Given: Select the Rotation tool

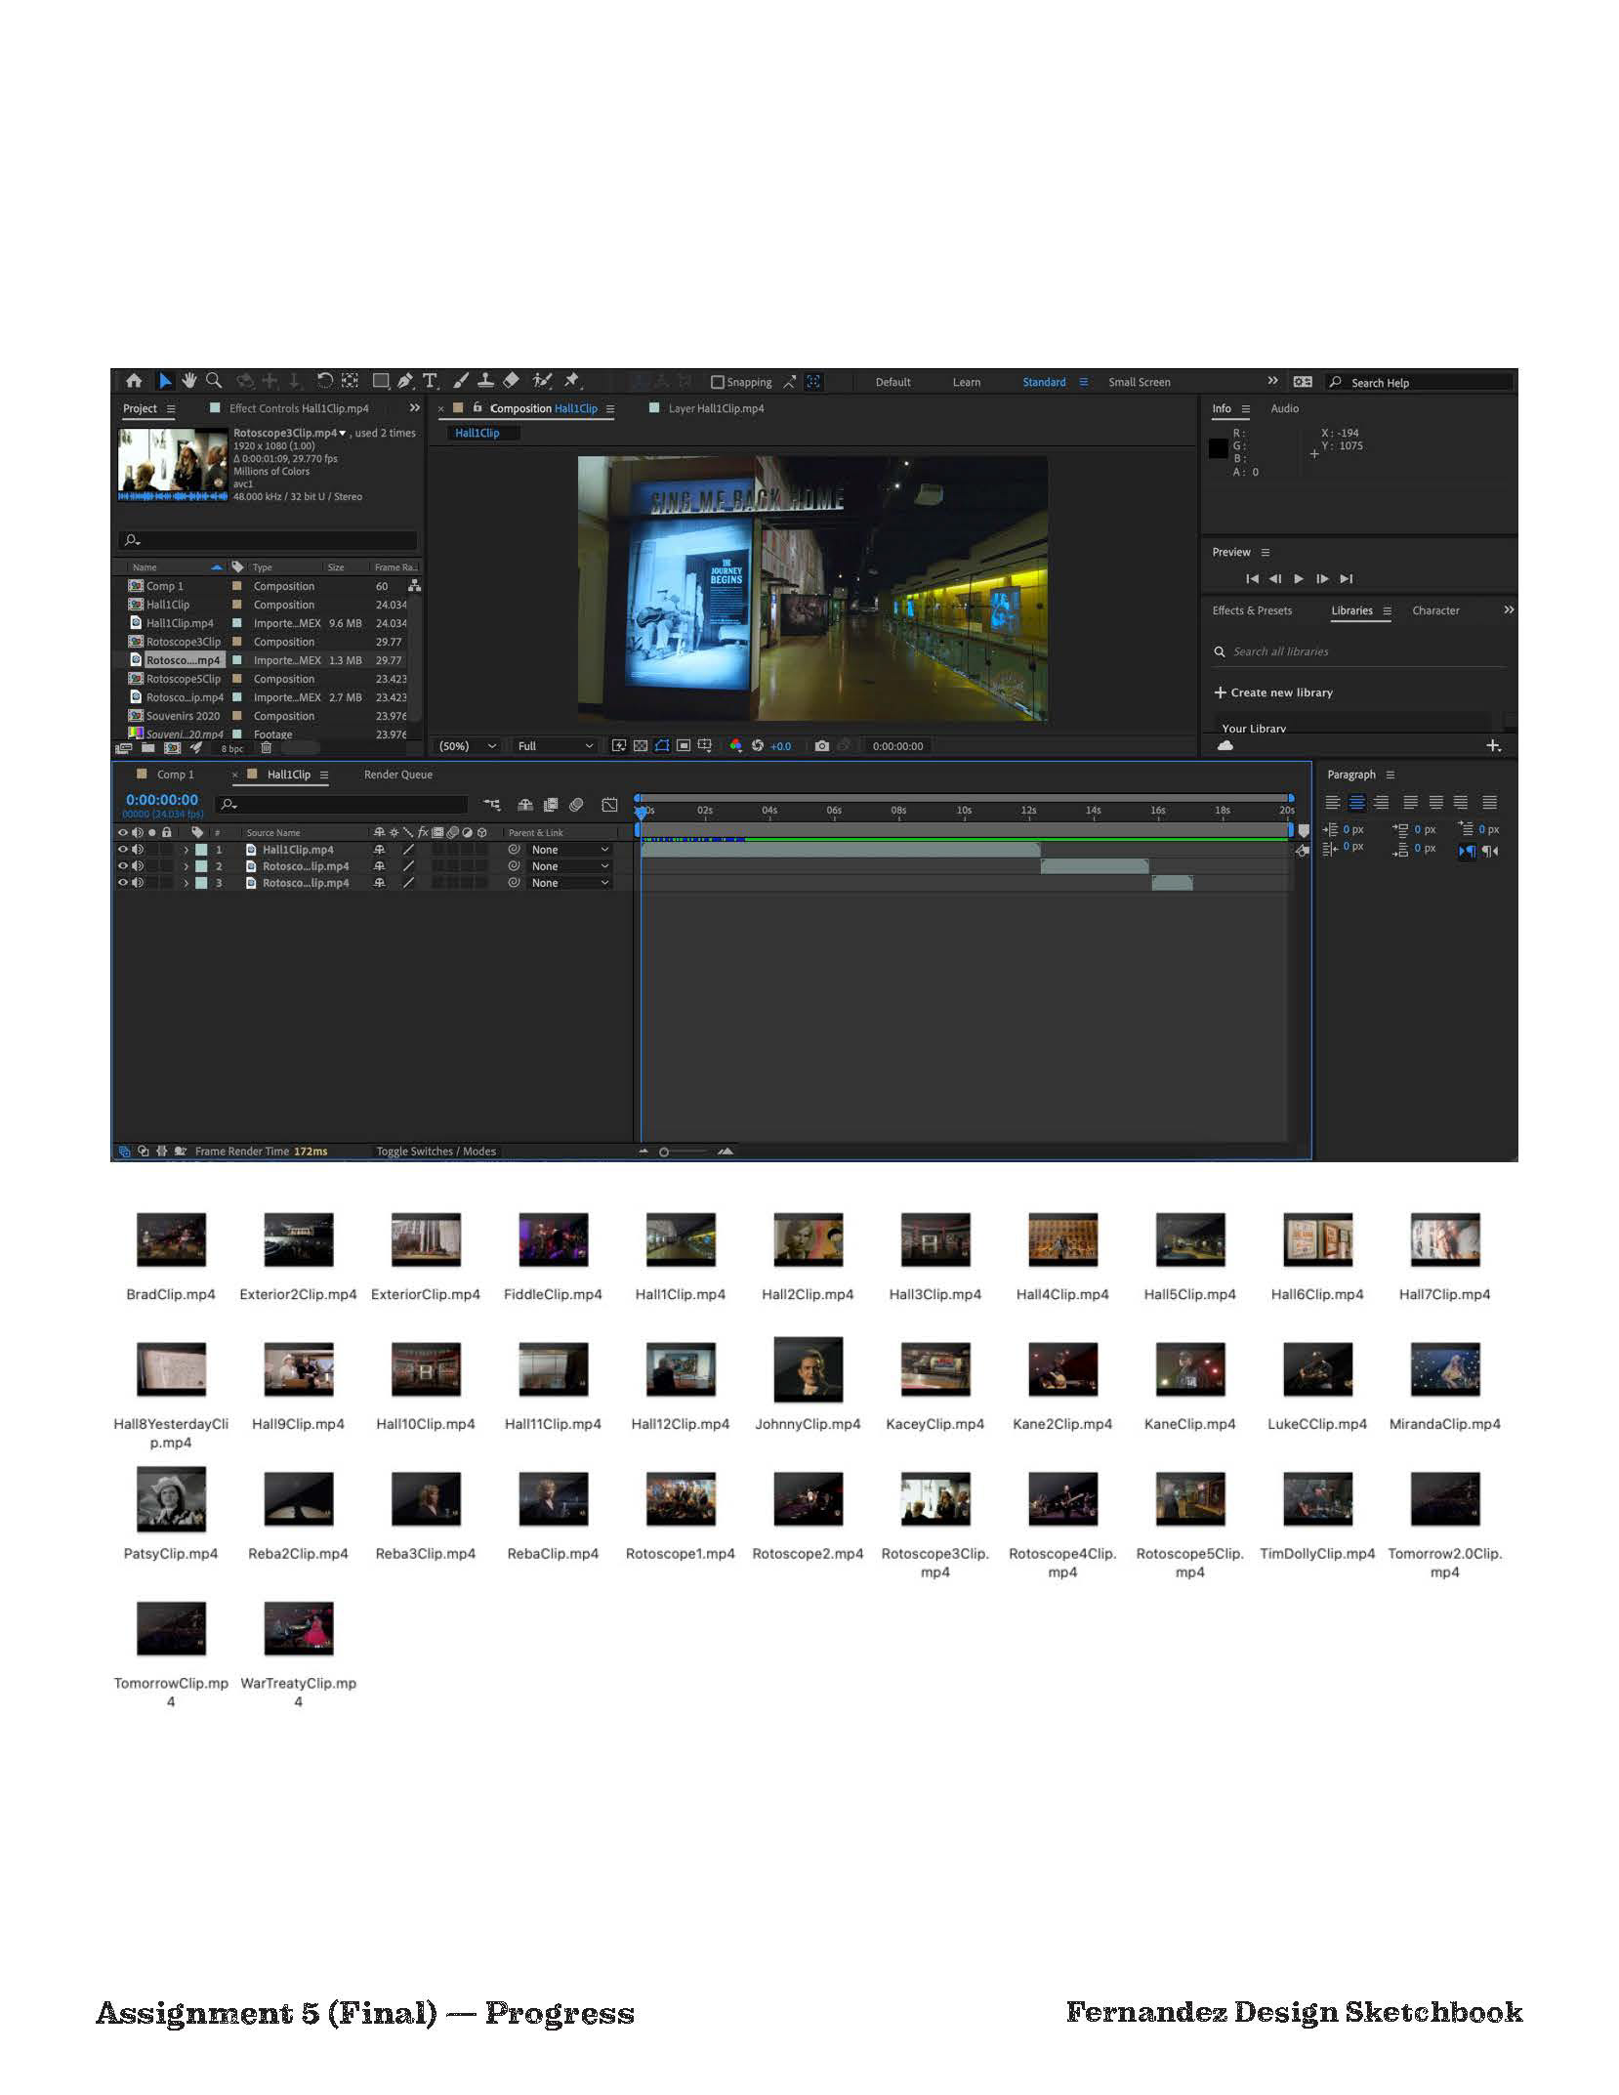Looking at the screenshot, I should click(x=325, y=381).
